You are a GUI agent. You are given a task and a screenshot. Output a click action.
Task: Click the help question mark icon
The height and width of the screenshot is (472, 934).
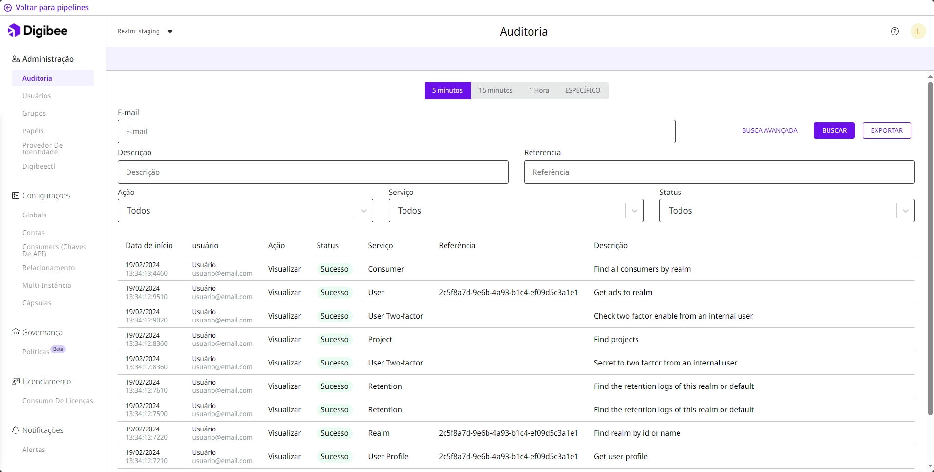894,31
